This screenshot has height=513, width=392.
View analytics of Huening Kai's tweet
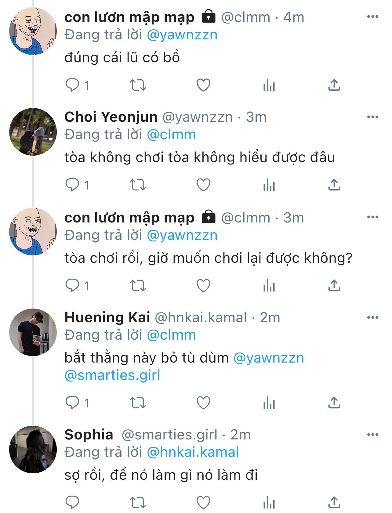269,403
